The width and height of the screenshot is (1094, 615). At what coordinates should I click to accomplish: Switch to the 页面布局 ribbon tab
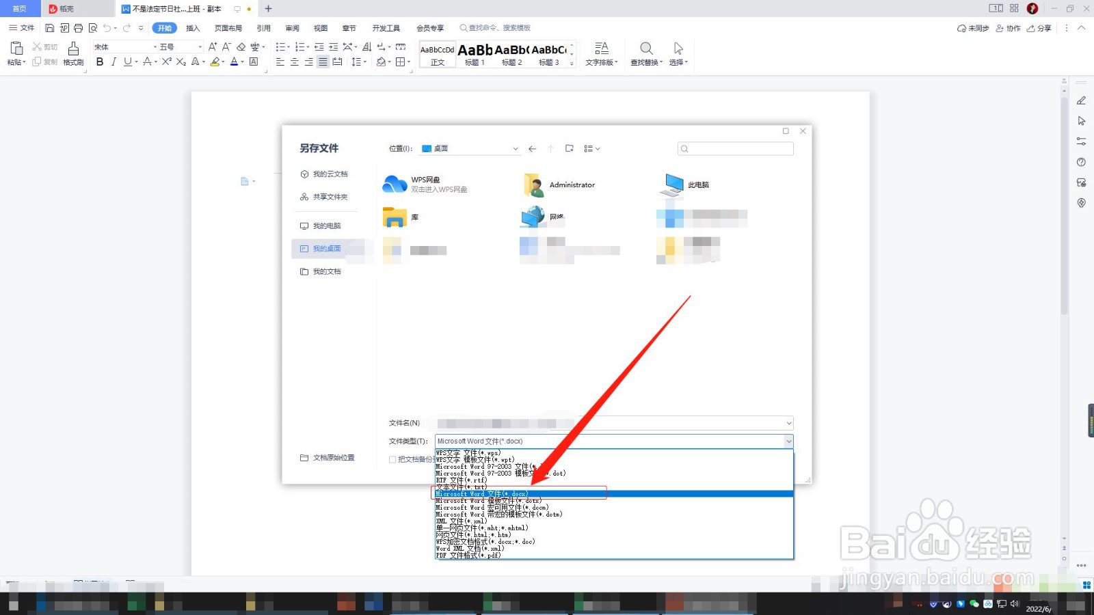pyautogui.click(x=228, y=28)
